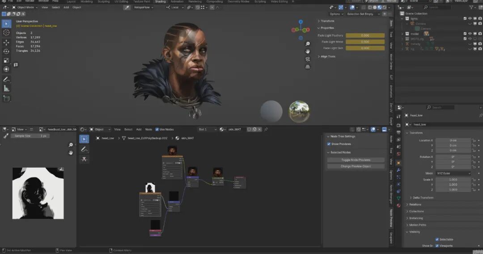Switch to UV Editing workspace tab
This screenshot has width=483, height=254.
(x=121, y=1)
